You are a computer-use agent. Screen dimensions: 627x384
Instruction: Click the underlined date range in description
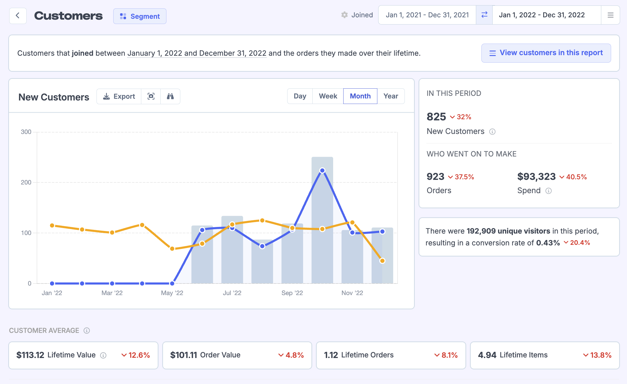click(x=197, y=53)
